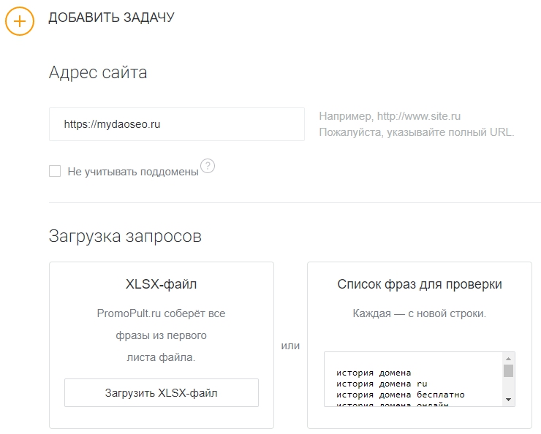
Task: Click the 'или' separator label
Action: point(290,346)
